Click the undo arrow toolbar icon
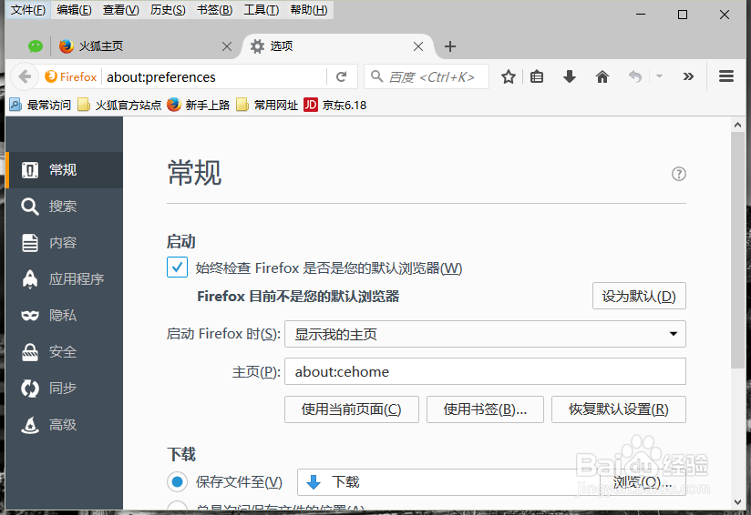The image size is (751, 515). pos(635,76)
